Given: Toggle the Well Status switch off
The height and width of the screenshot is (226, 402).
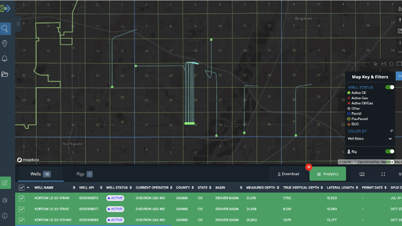Looking at the screenshot, I should coord(389,87).
